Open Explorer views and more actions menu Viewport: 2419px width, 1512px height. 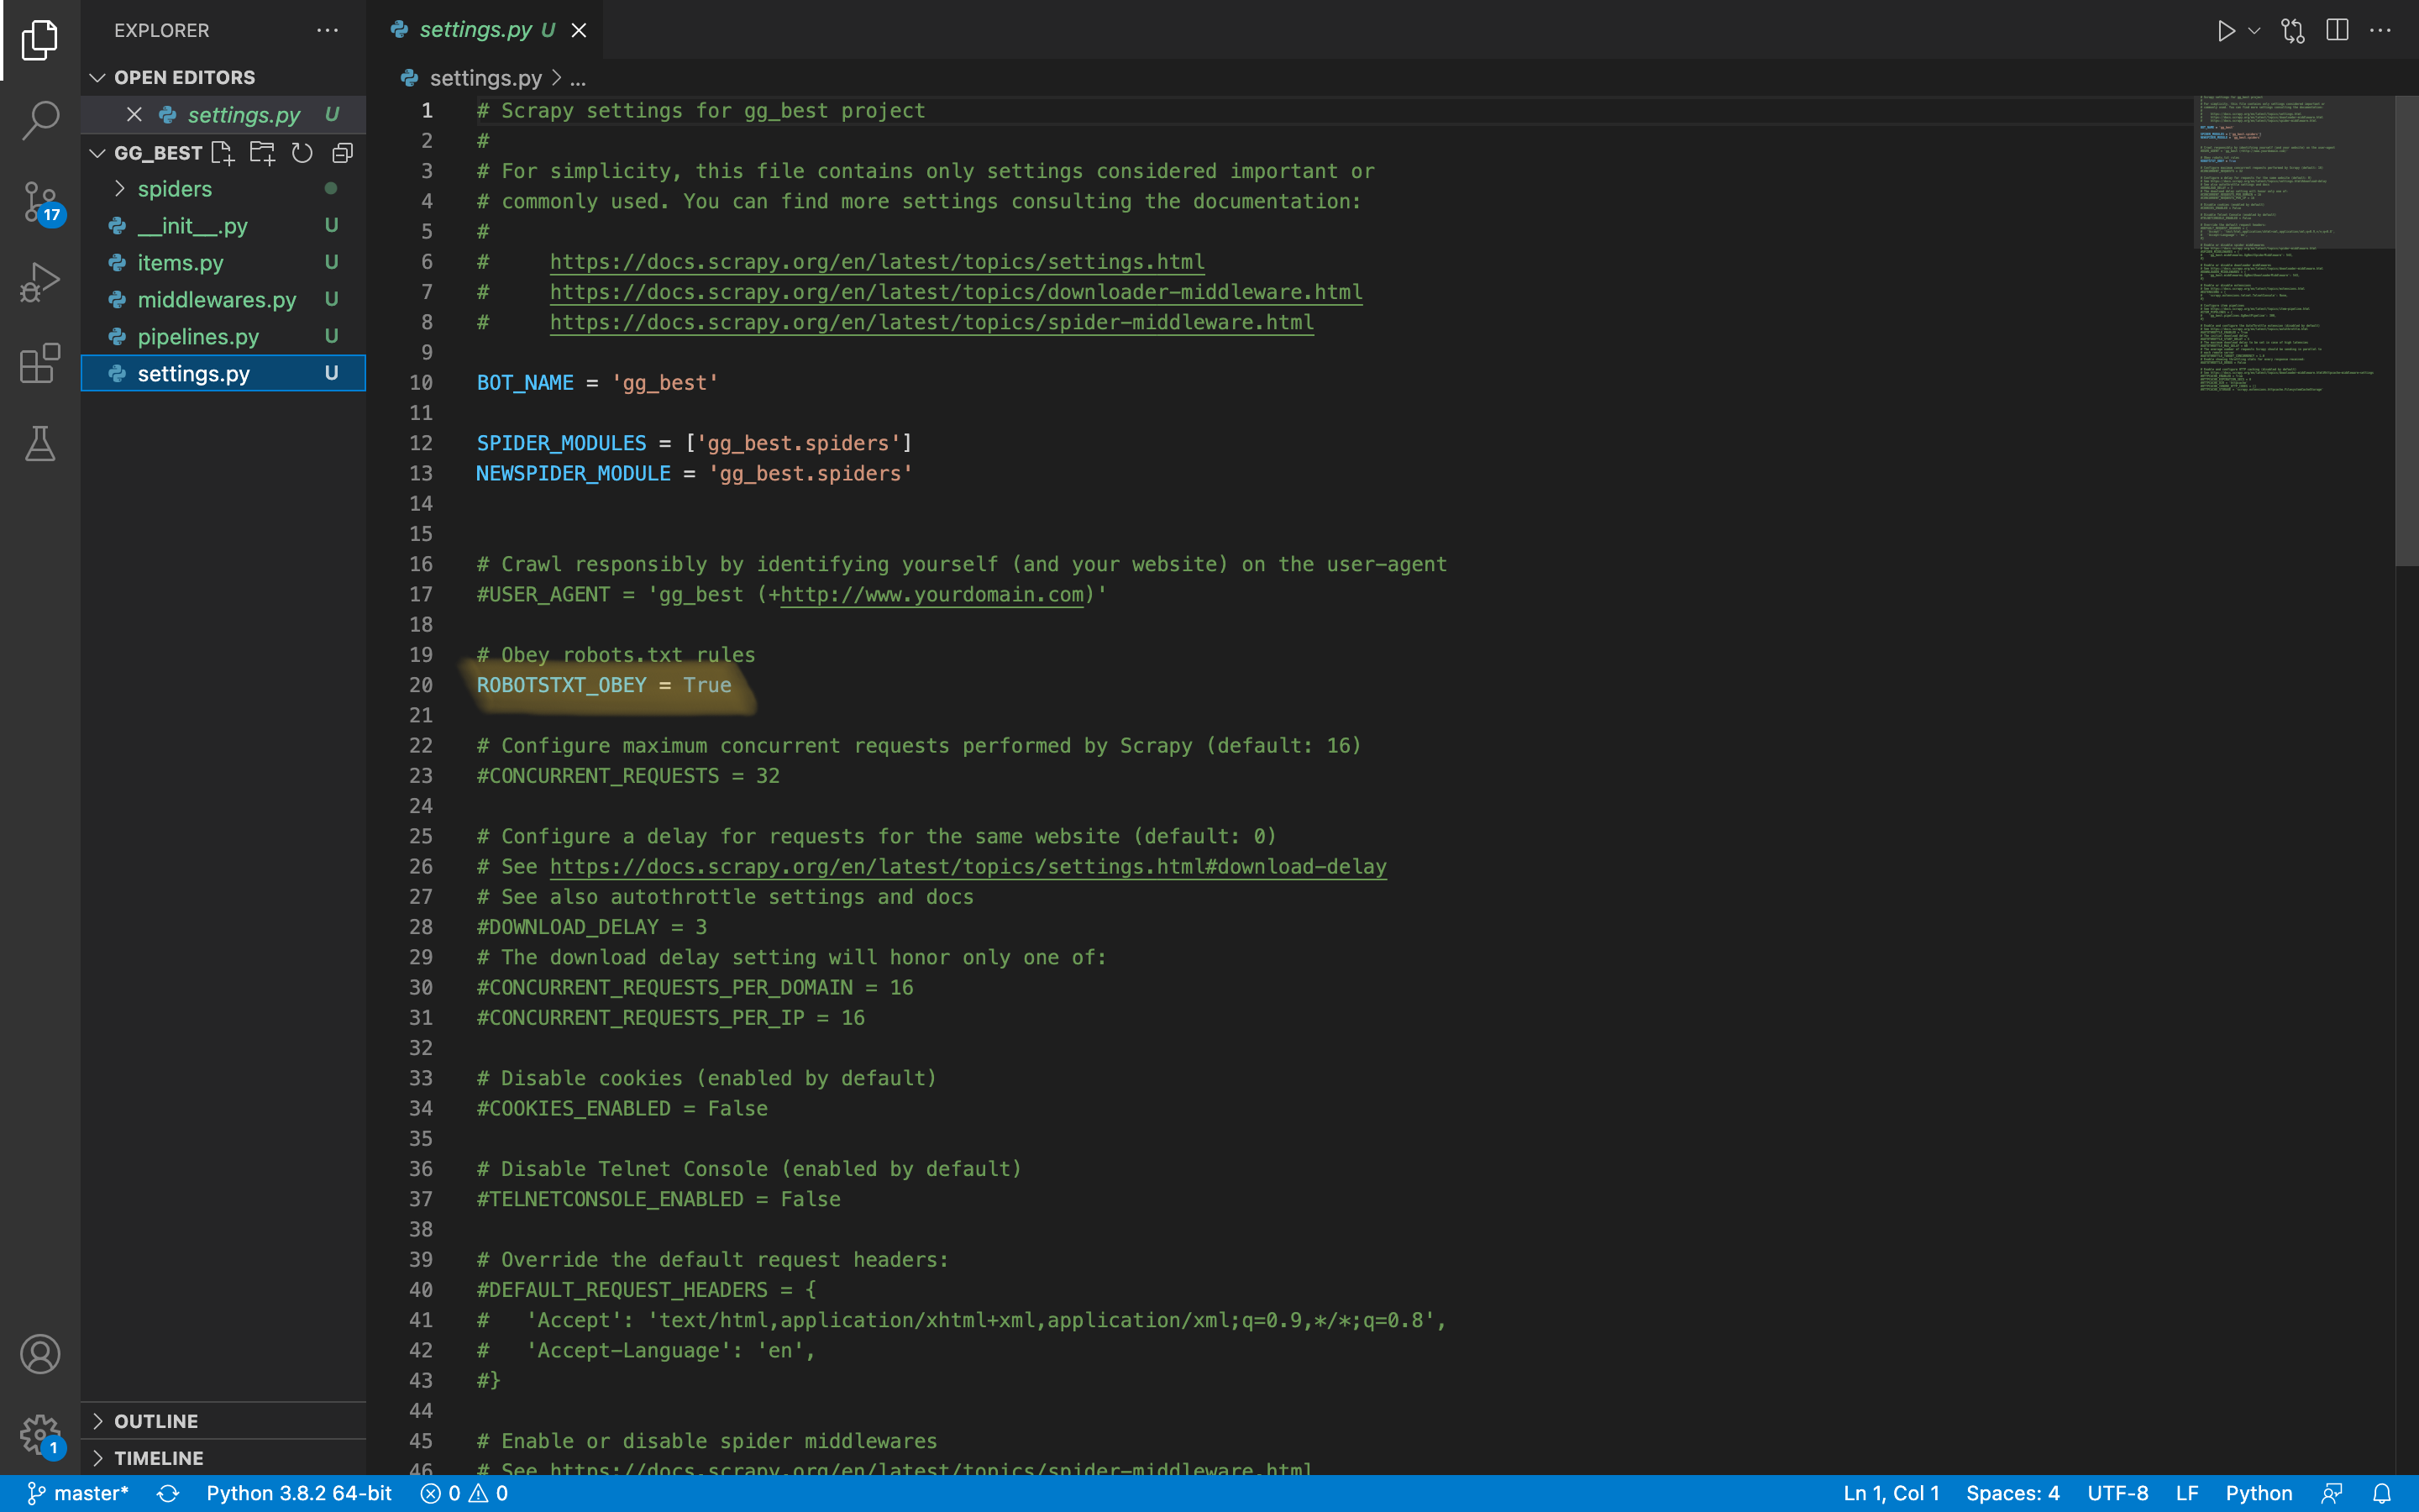(x=328, y=30)
